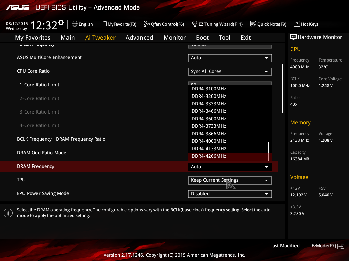
Task: Click the 3.280 V reading
Action: (297, 214)
